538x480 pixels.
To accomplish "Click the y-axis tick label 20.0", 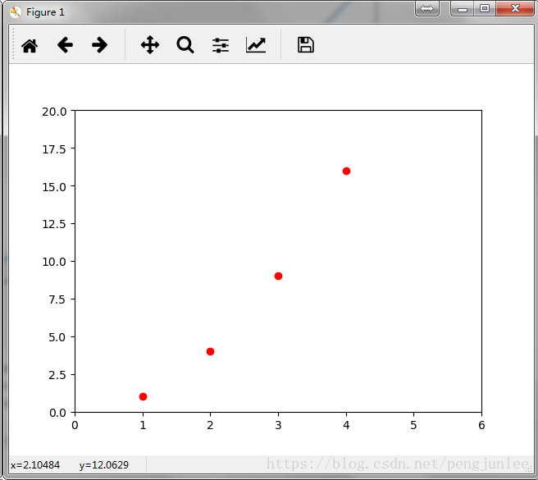I will [x=54, y=112].
